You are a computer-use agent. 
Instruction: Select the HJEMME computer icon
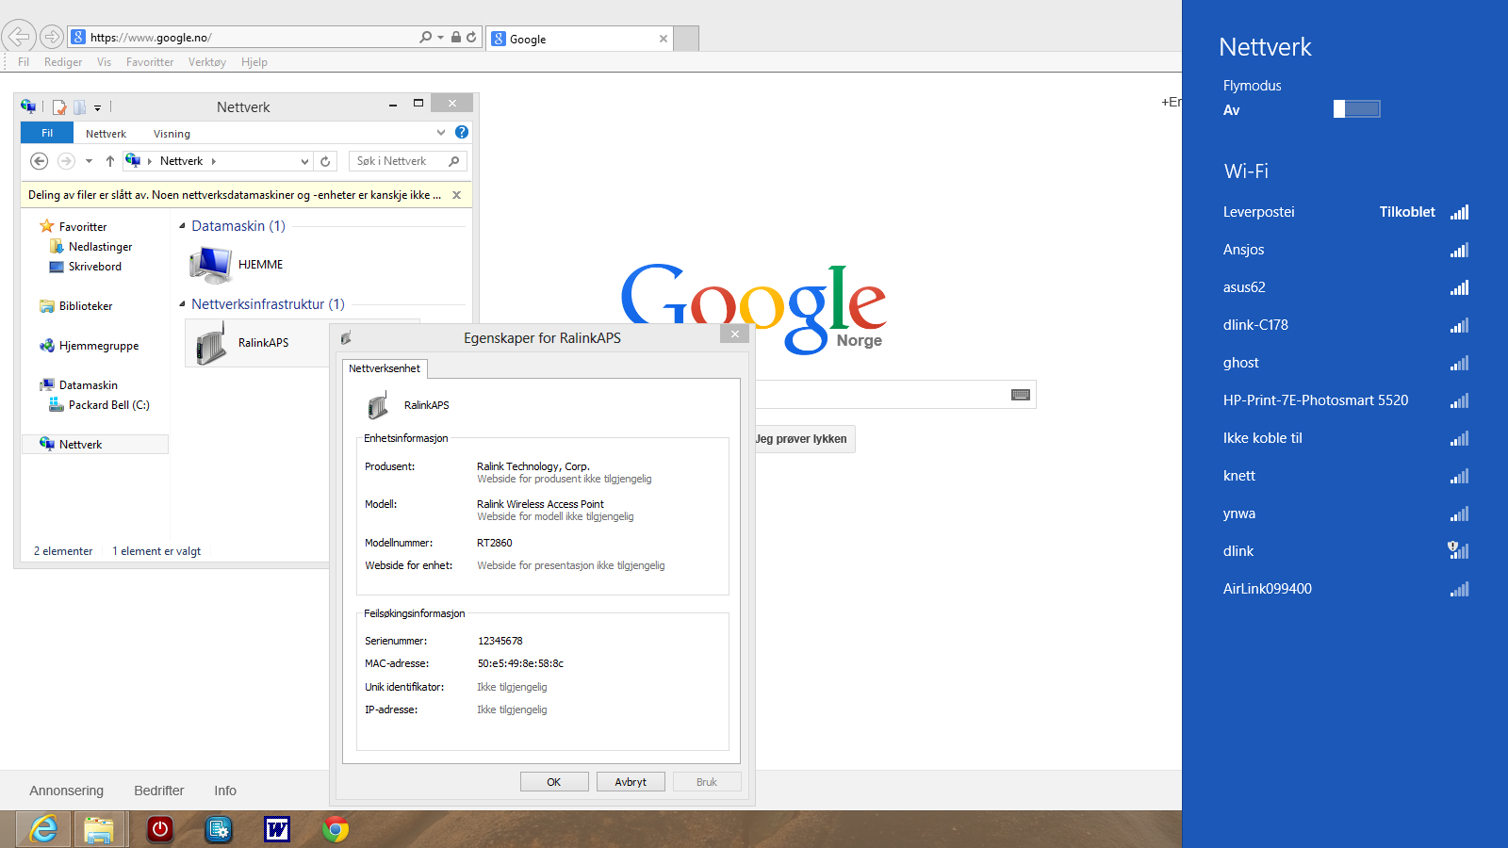pos(212,265)
